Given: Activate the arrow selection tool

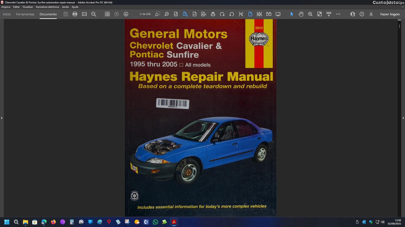Looking at the screenshot, I should tap(292, 14).
